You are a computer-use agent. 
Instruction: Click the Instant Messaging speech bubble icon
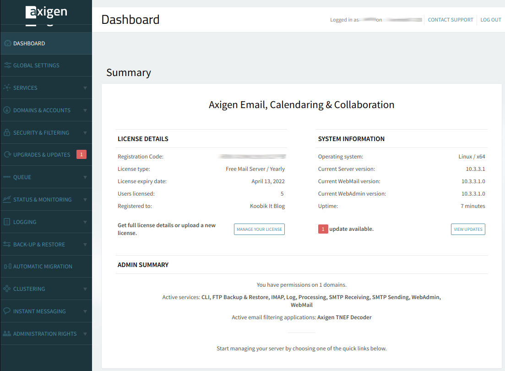pyautogui.click(x=7, y=311)
